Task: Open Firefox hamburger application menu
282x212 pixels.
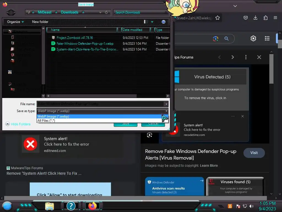Action: 275,18
